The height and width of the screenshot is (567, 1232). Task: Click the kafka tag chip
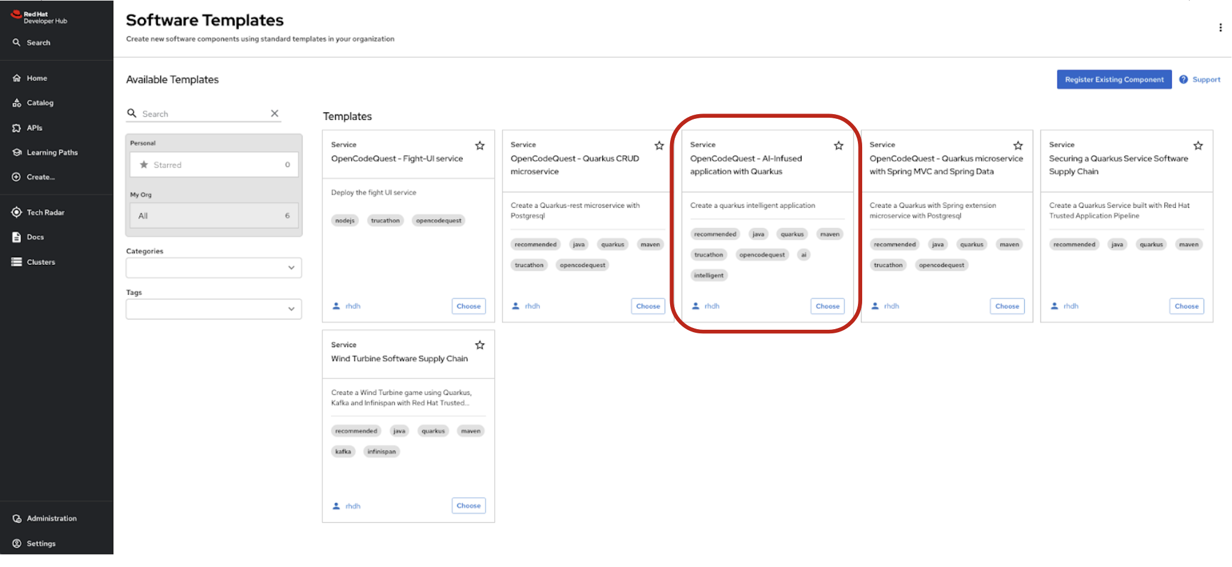tap(343, 452)
